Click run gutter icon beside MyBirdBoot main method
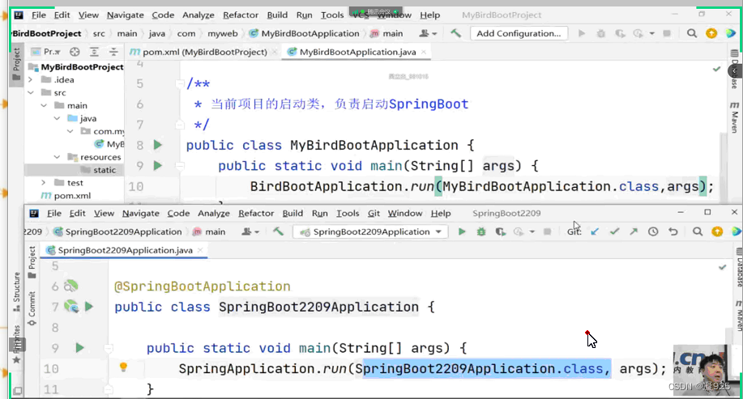743x399 pixels. pos(158,166)
